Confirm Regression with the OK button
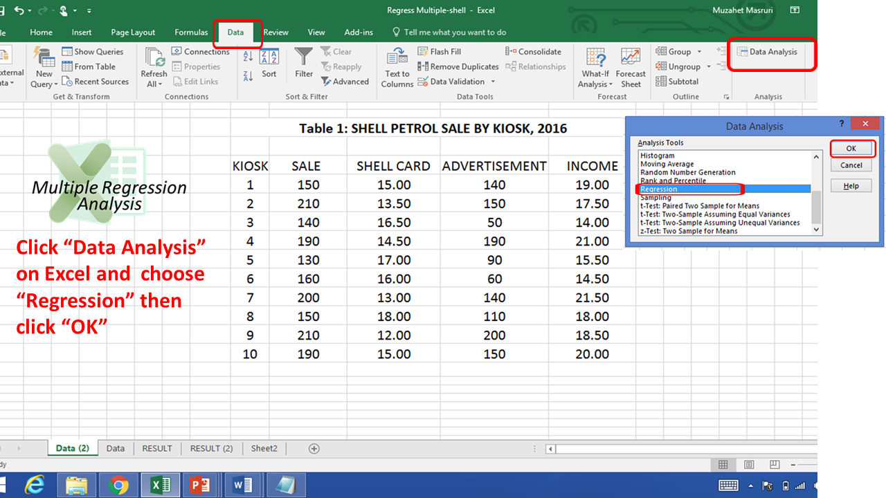Viewport: 886px width, 498px height. [x=851, y=149]
